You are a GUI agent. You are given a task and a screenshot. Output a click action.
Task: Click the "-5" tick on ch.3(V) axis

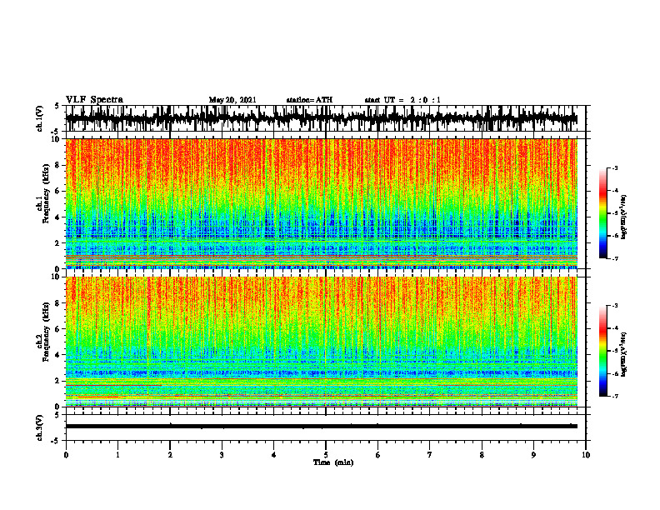(56, 441)
